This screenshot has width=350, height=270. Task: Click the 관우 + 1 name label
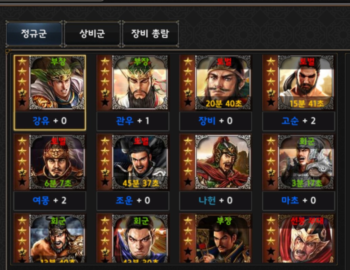(132, 121)
